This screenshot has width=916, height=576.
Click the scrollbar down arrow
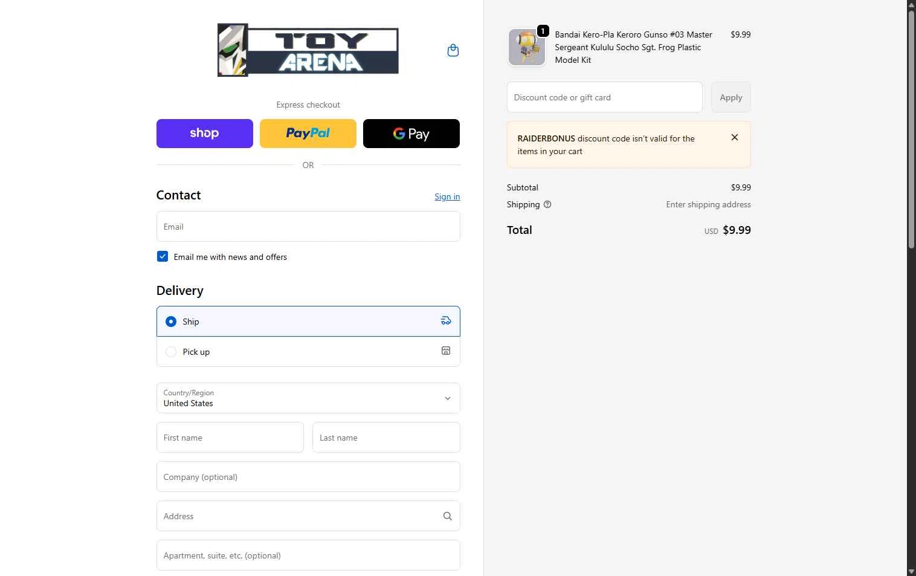tap(911, 572)
